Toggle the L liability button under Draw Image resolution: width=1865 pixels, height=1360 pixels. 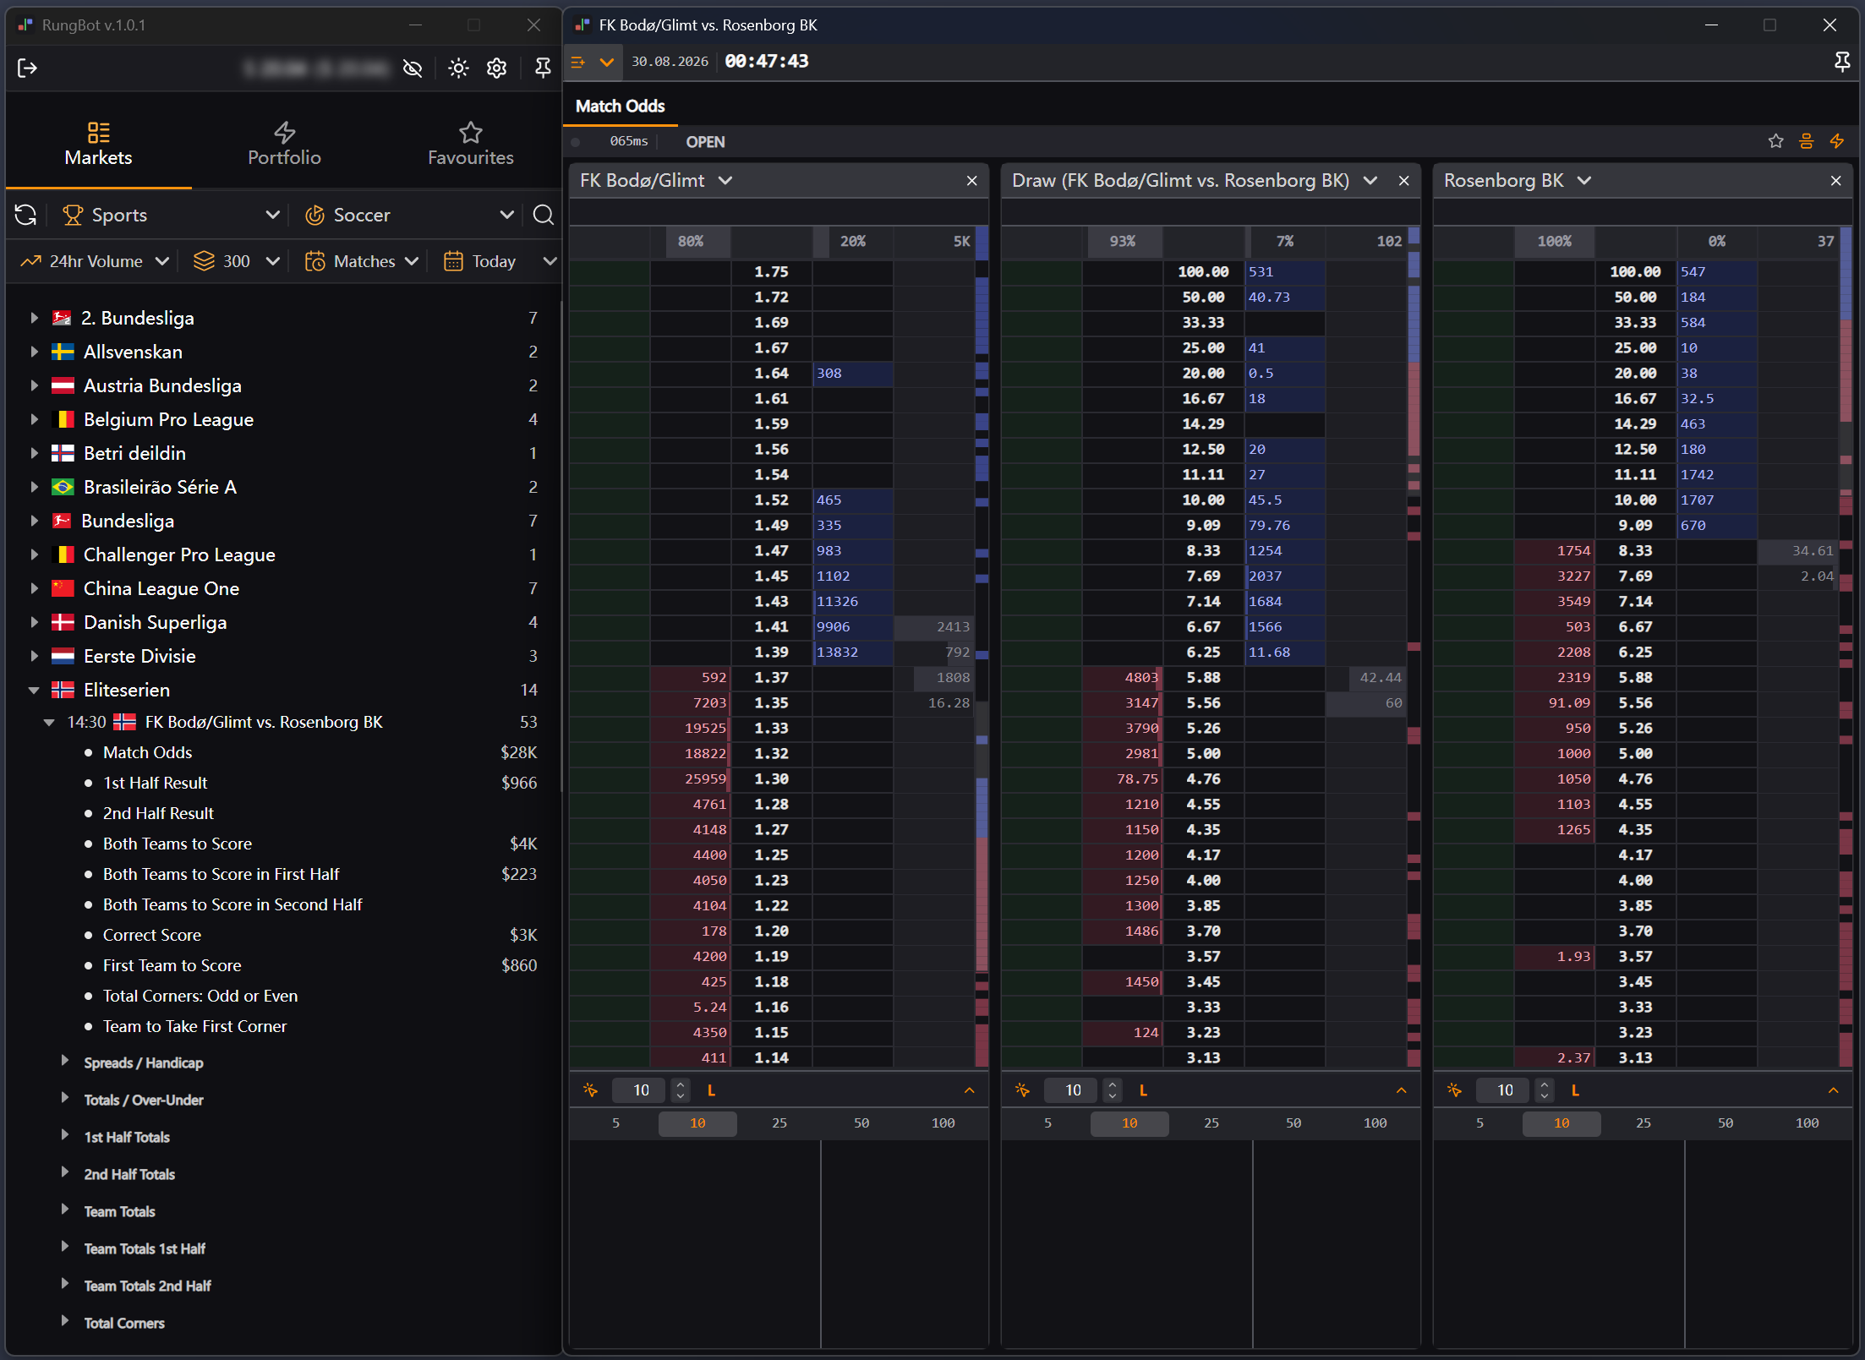point(1143,1090)
